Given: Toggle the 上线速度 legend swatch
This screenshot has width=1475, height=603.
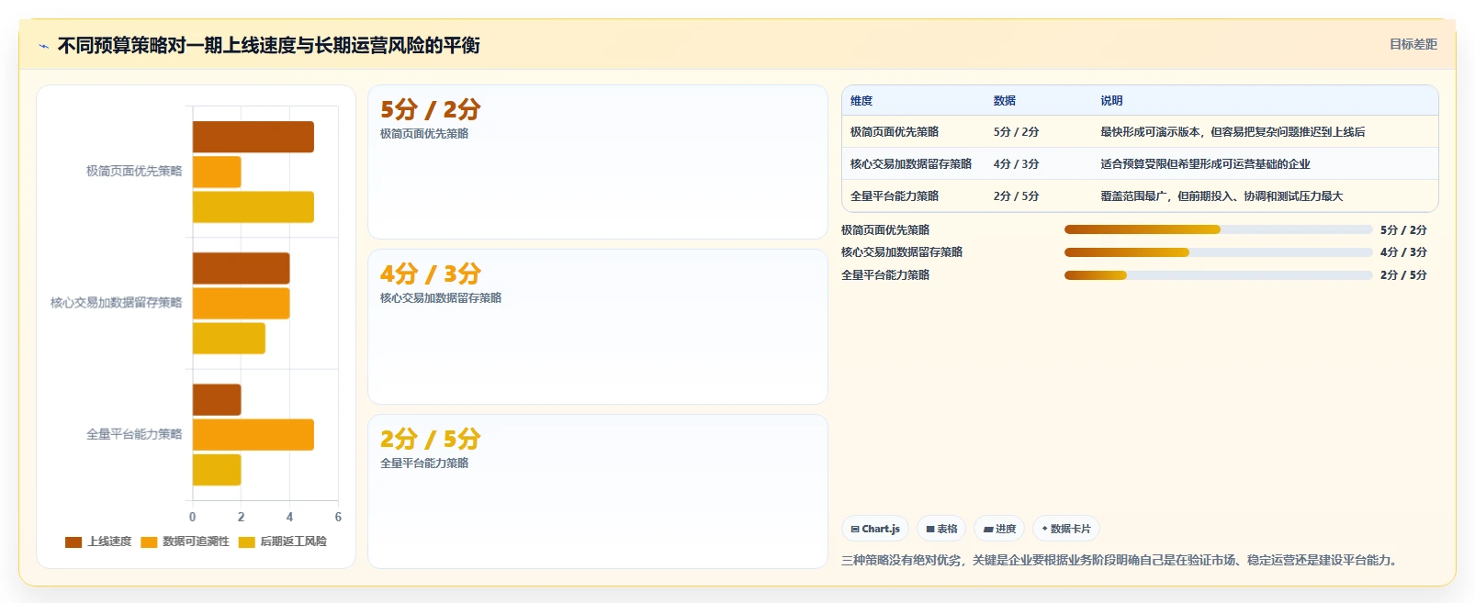Looking at the screenshot, I should [x=73, y=542].
